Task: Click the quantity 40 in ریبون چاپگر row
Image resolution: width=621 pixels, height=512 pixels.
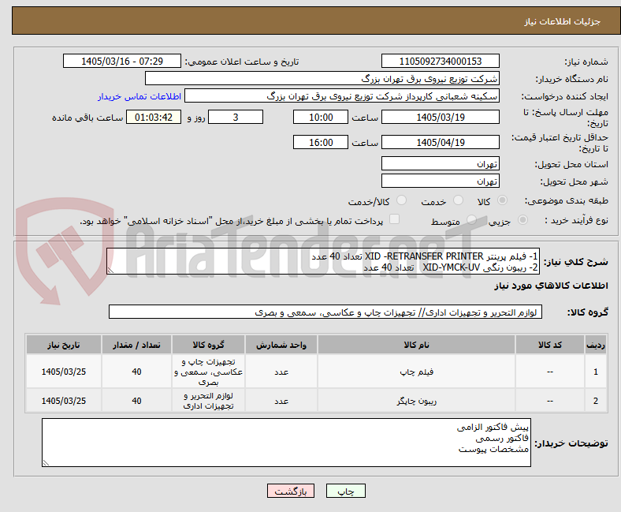Action: coord(136,401)
